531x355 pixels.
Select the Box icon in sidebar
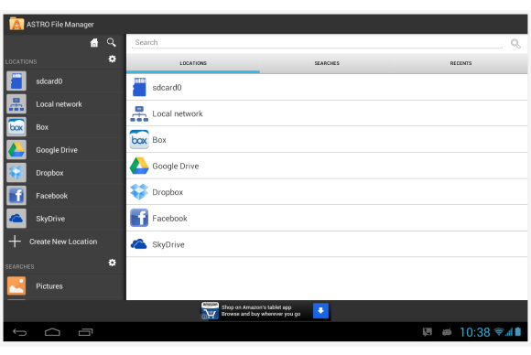pyautogui.click(x=16, y=127)
